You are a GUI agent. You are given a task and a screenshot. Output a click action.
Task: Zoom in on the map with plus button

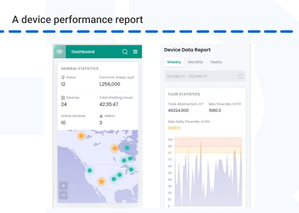click(x=64, y=186)
